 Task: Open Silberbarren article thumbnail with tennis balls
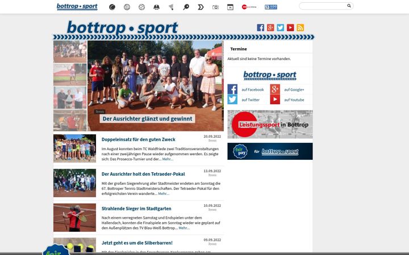pos(74,245)
